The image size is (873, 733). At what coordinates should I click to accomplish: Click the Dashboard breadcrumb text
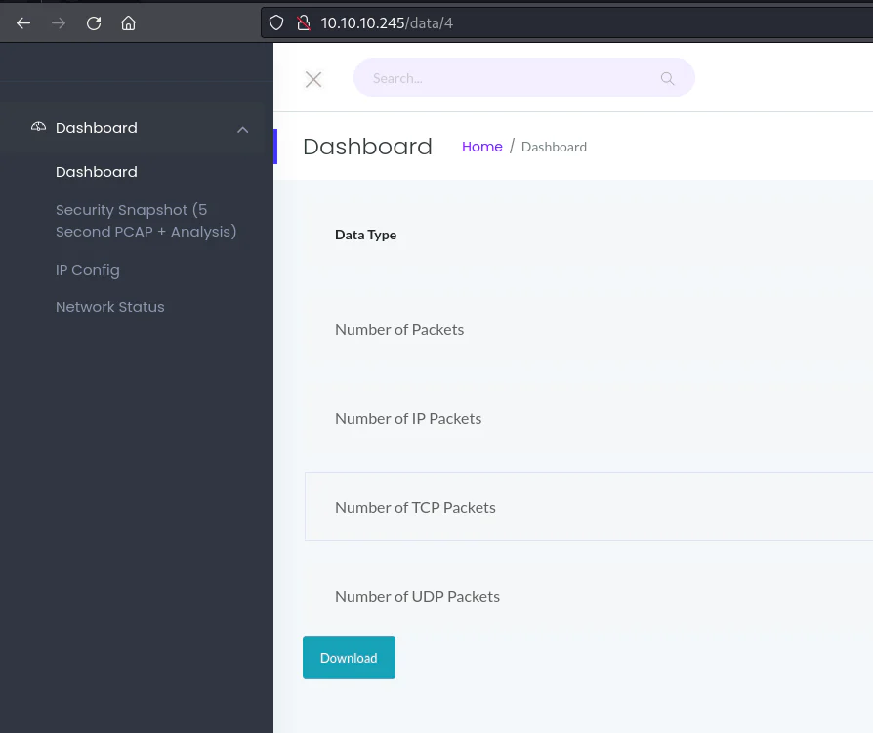tap(554, 147)
